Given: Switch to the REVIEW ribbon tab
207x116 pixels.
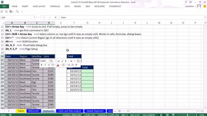Looking at the screenshot, I should click(x=78, y=6).
